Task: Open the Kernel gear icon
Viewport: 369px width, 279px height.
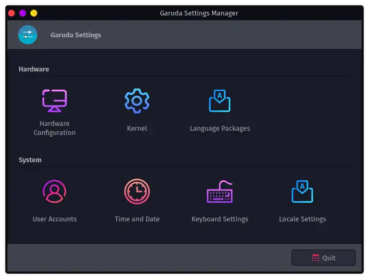Action: click(x=137, y=101)
